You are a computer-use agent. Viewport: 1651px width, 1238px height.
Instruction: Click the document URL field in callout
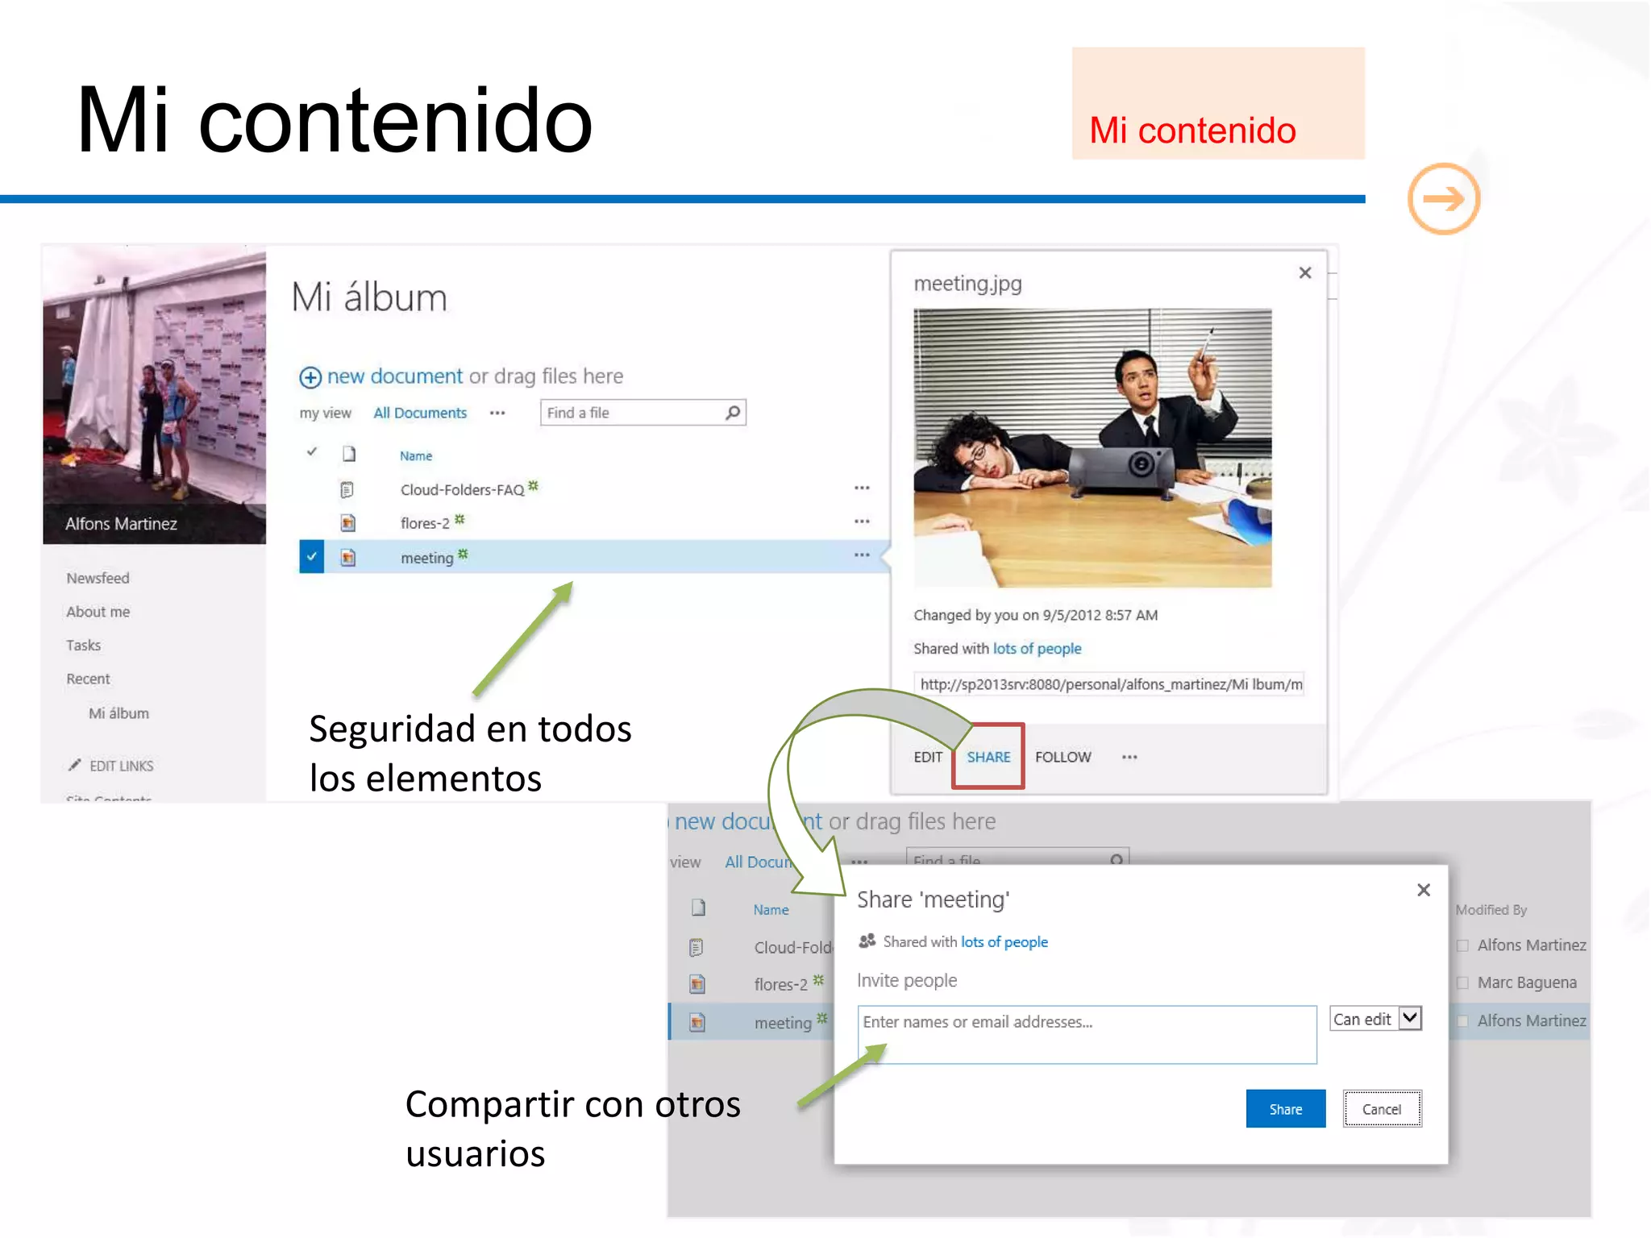[1108, 684]
